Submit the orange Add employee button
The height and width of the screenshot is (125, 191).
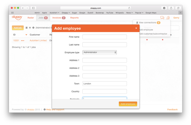pos(128,104)
